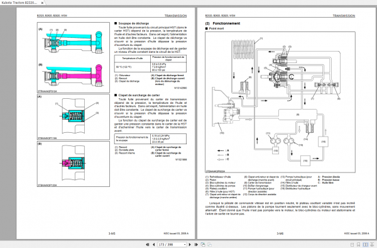This screenshot has height=248, width=377.
Task: Click the 'Température d'huile' table header
Action: click(x=132, y=59)
